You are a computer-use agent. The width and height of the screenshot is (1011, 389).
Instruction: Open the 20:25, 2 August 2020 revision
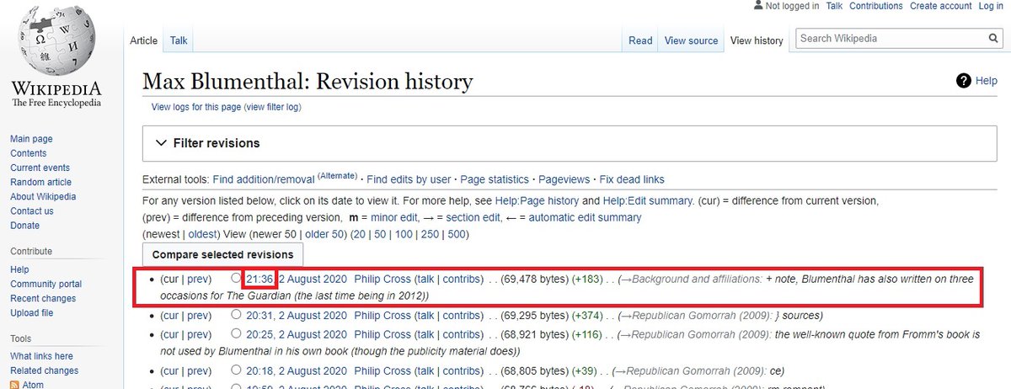[296, 334]
